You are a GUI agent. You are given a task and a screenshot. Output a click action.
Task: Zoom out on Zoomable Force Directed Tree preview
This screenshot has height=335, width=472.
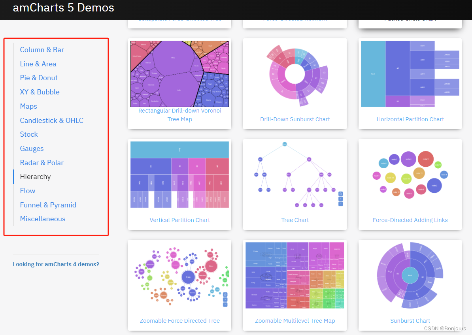(225, 305)
